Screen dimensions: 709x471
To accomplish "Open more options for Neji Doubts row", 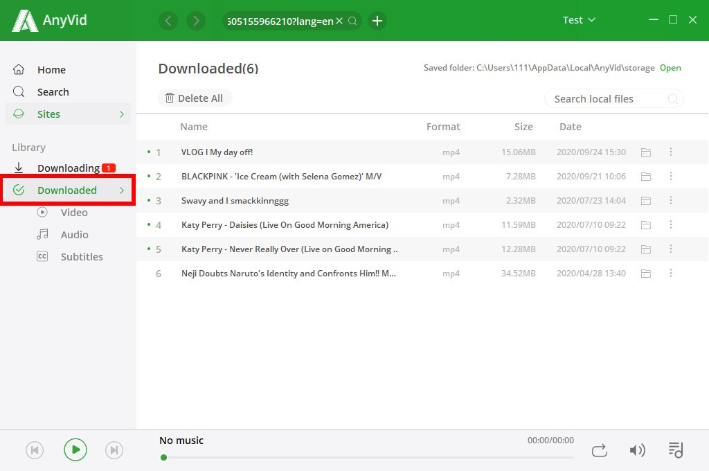I will pyautogui.click(x=670, y=273).
